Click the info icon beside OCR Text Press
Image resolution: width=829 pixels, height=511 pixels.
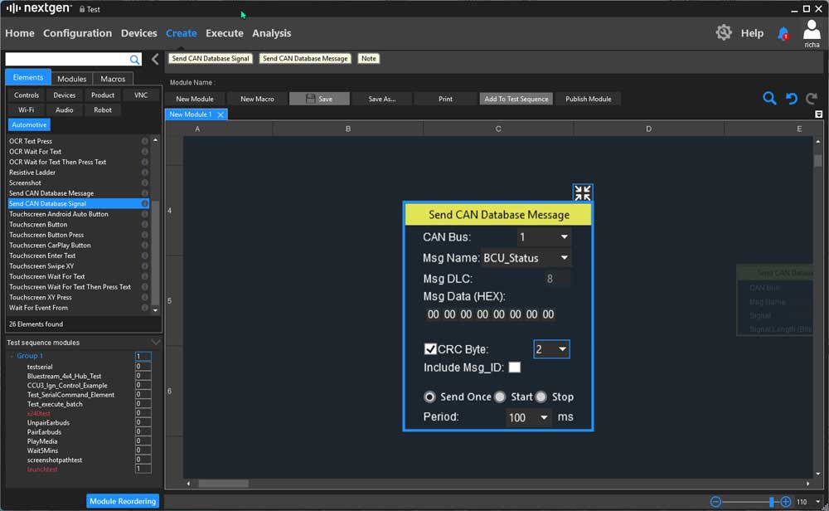[x=144, y=141]
